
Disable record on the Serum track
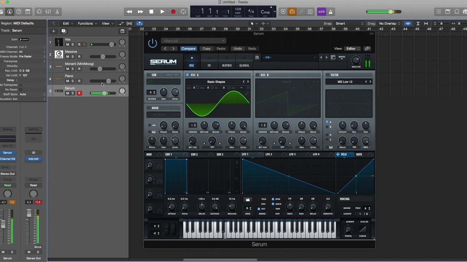pyautogui.click(x=79, y=93)
